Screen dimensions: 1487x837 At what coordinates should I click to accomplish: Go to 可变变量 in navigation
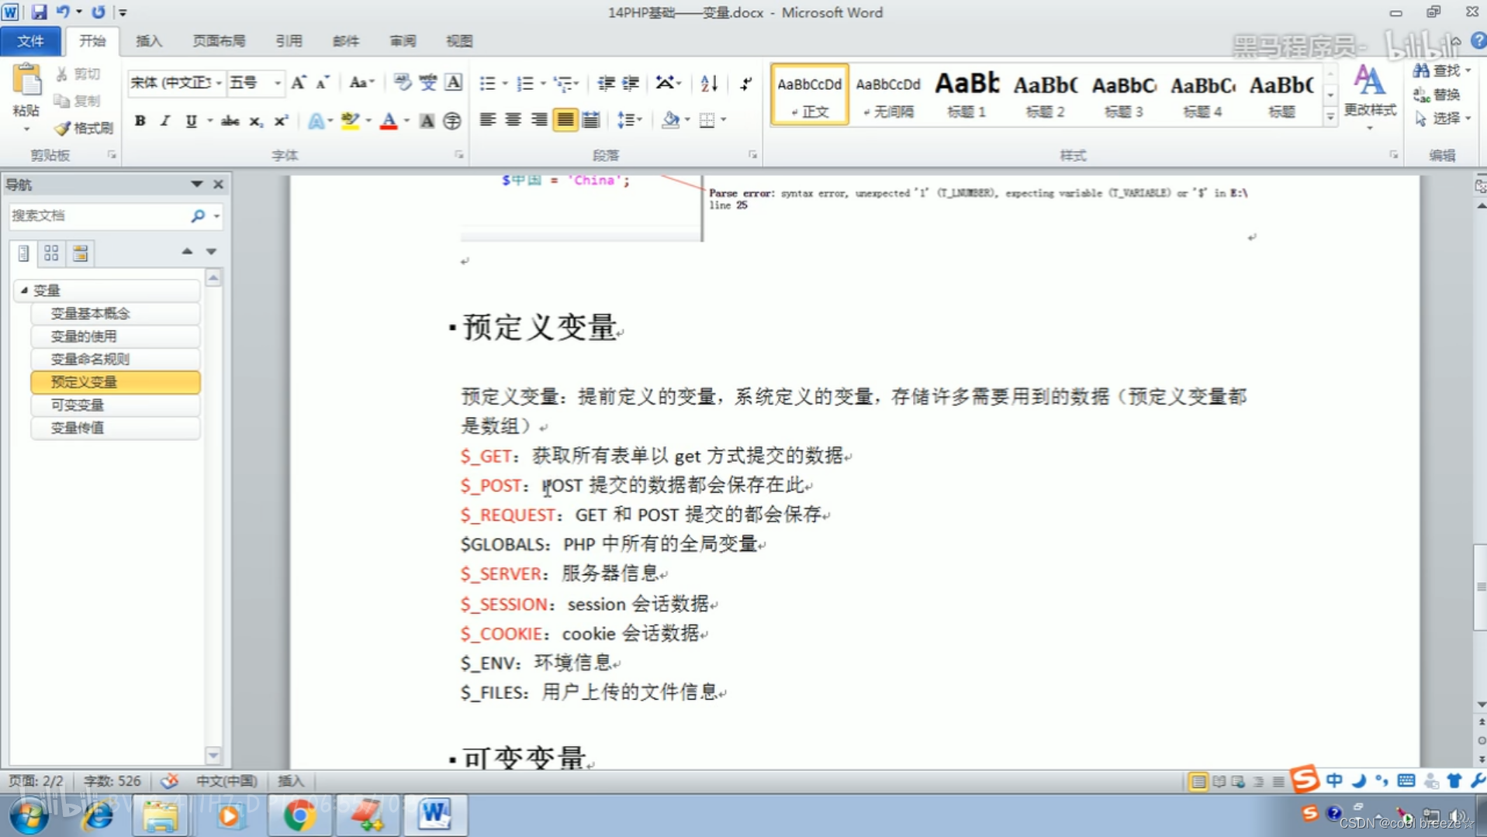pos(116,405)
